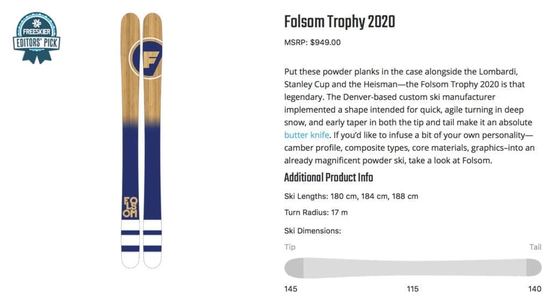Click the 140 tail width value

point(534,289)
